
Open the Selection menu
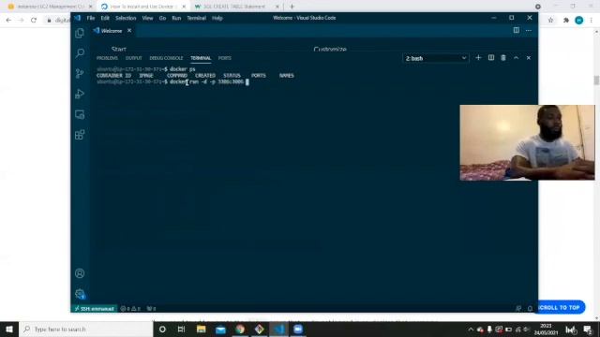coord(126,18)
